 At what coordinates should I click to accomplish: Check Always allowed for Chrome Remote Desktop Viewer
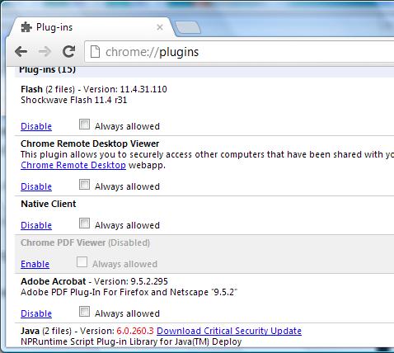(84, 185)
